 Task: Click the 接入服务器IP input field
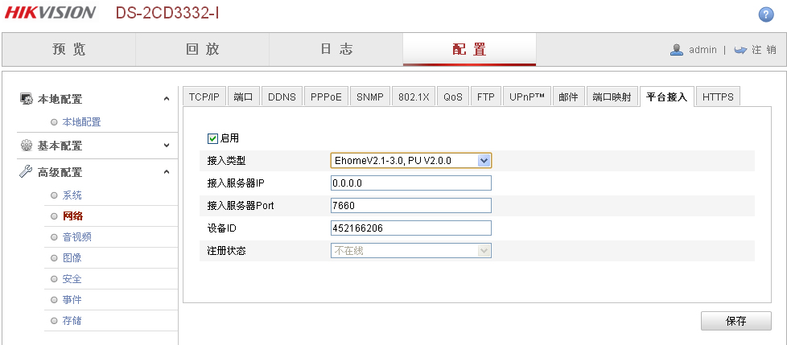tap(411, 183)
